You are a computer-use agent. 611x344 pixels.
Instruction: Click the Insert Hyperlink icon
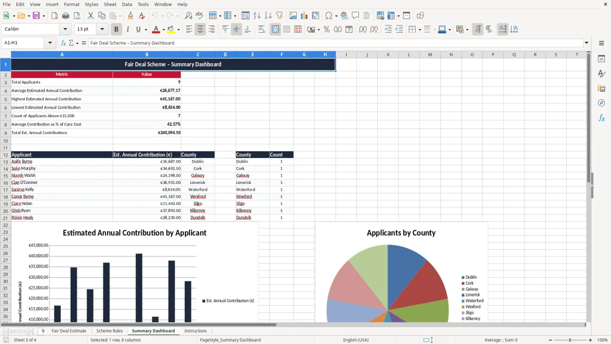click(x=344, y=16)
